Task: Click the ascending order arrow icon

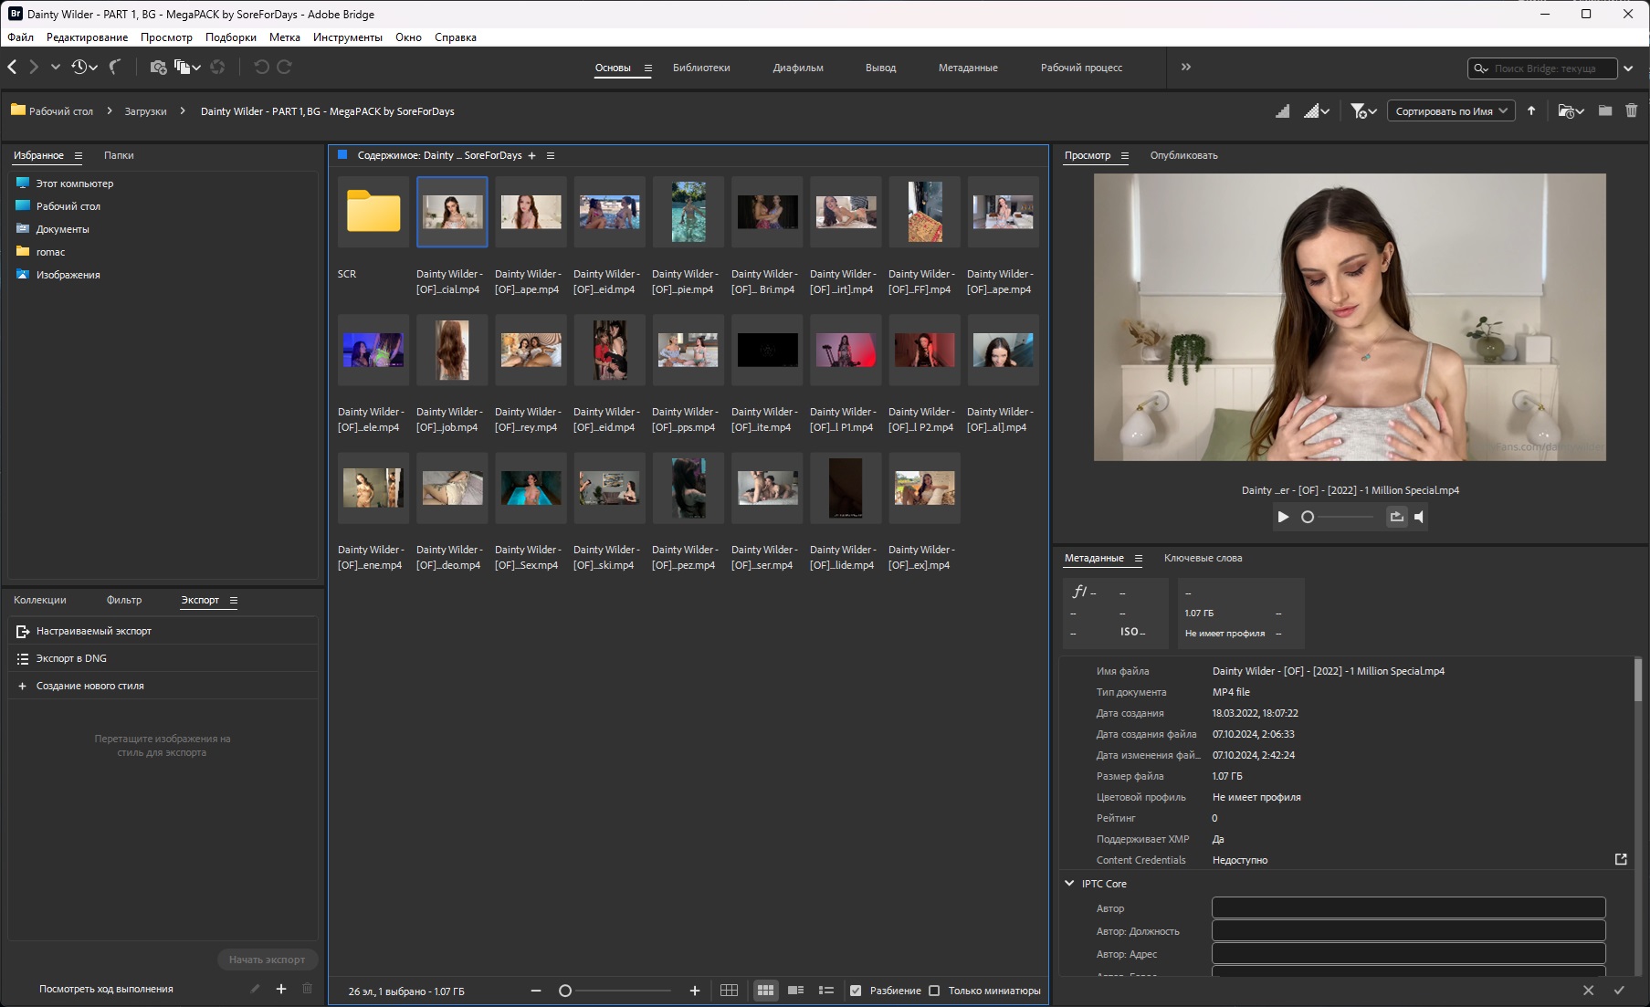Action: pyautogui.click(x=1531, y=111)
